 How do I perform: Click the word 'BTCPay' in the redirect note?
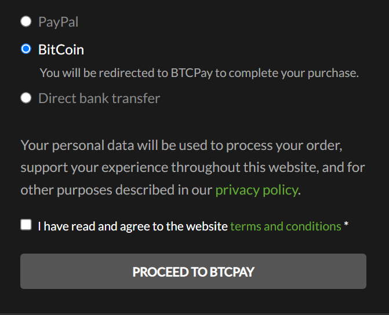192,73
